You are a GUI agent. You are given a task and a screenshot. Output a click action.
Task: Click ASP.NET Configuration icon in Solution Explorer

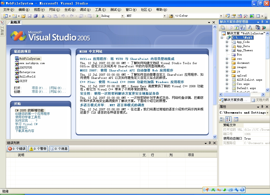click(x=264, y=28)
